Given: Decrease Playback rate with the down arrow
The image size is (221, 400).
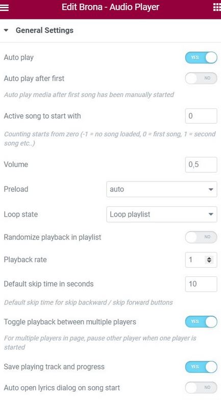Looking at the screenshot, I should 209,262.
